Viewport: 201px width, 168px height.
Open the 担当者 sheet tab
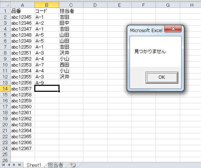pos(55,165)
